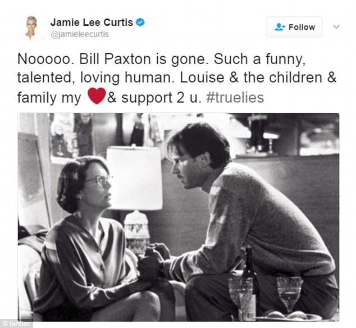Viewport: 356px width, 328px height.
Task: Open Jamie Lee Curtis profile avatar
Action: (x=31, y=28)
